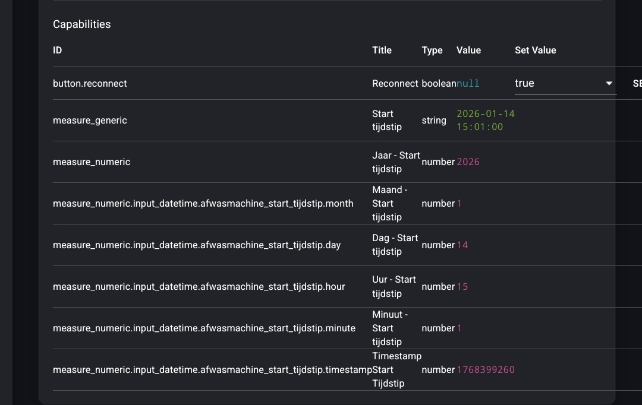Click the timestamp value 1768399260
This screenshot has height=405, width=642.
coord(485,370)
